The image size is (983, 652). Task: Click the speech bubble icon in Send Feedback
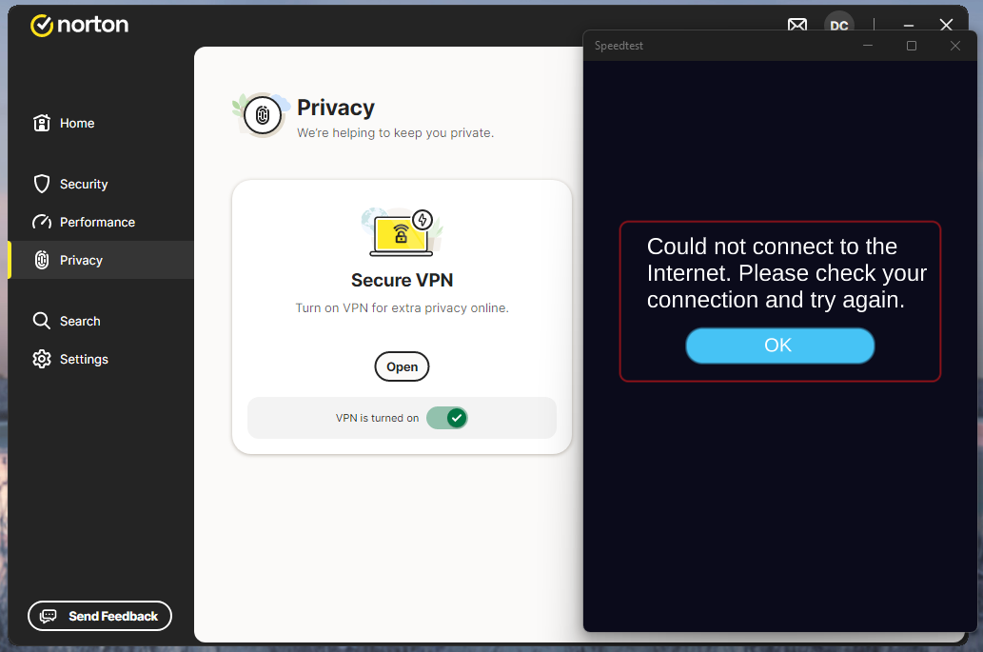click(49, 616)
